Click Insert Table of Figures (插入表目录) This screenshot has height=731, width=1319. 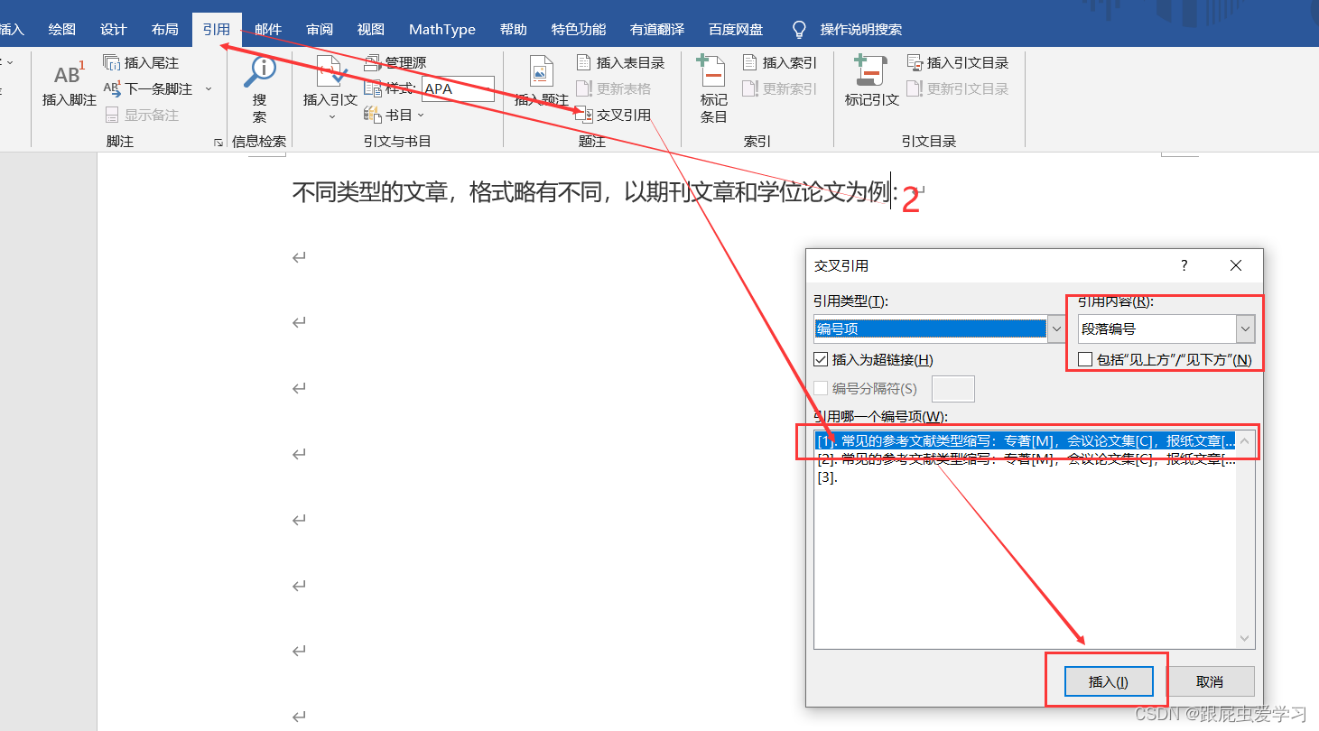620,62
